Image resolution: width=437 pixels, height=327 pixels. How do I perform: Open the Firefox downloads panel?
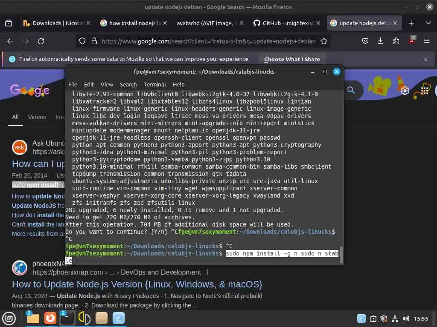(380, 41)
